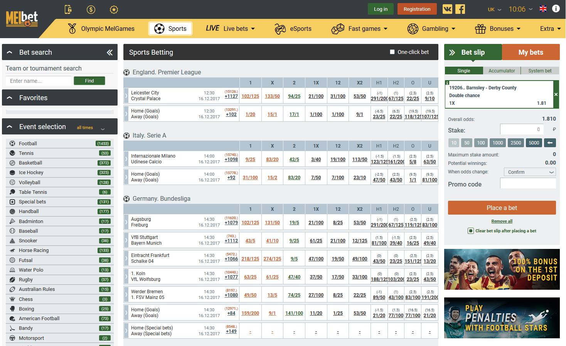Collapse the Favorites section

click(x=10, y=98)
